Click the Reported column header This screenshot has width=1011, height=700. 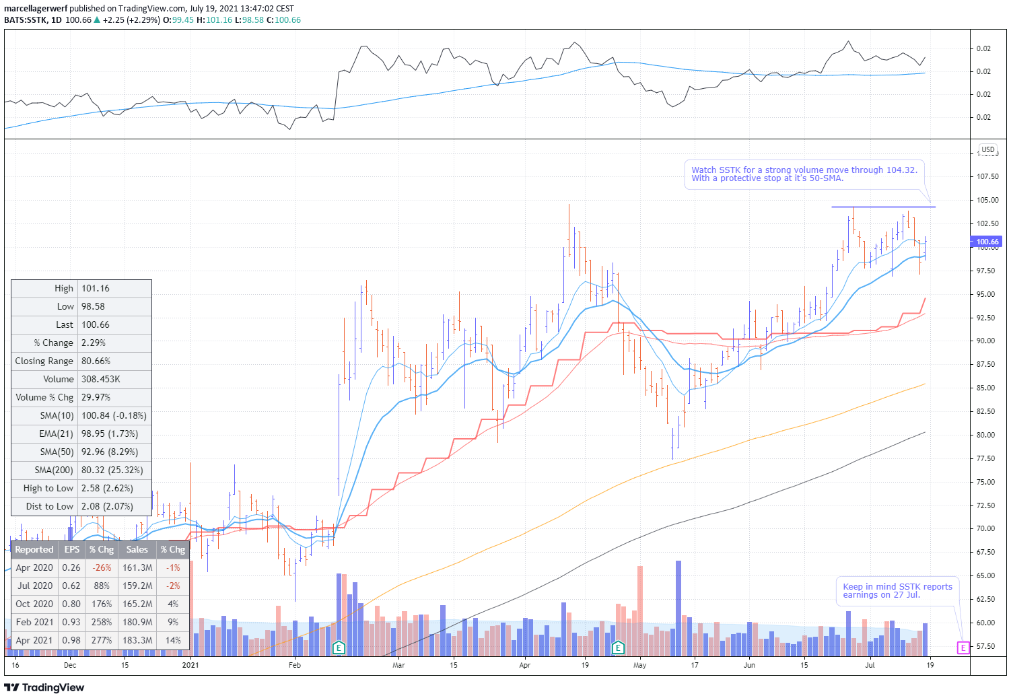(34, 549)
